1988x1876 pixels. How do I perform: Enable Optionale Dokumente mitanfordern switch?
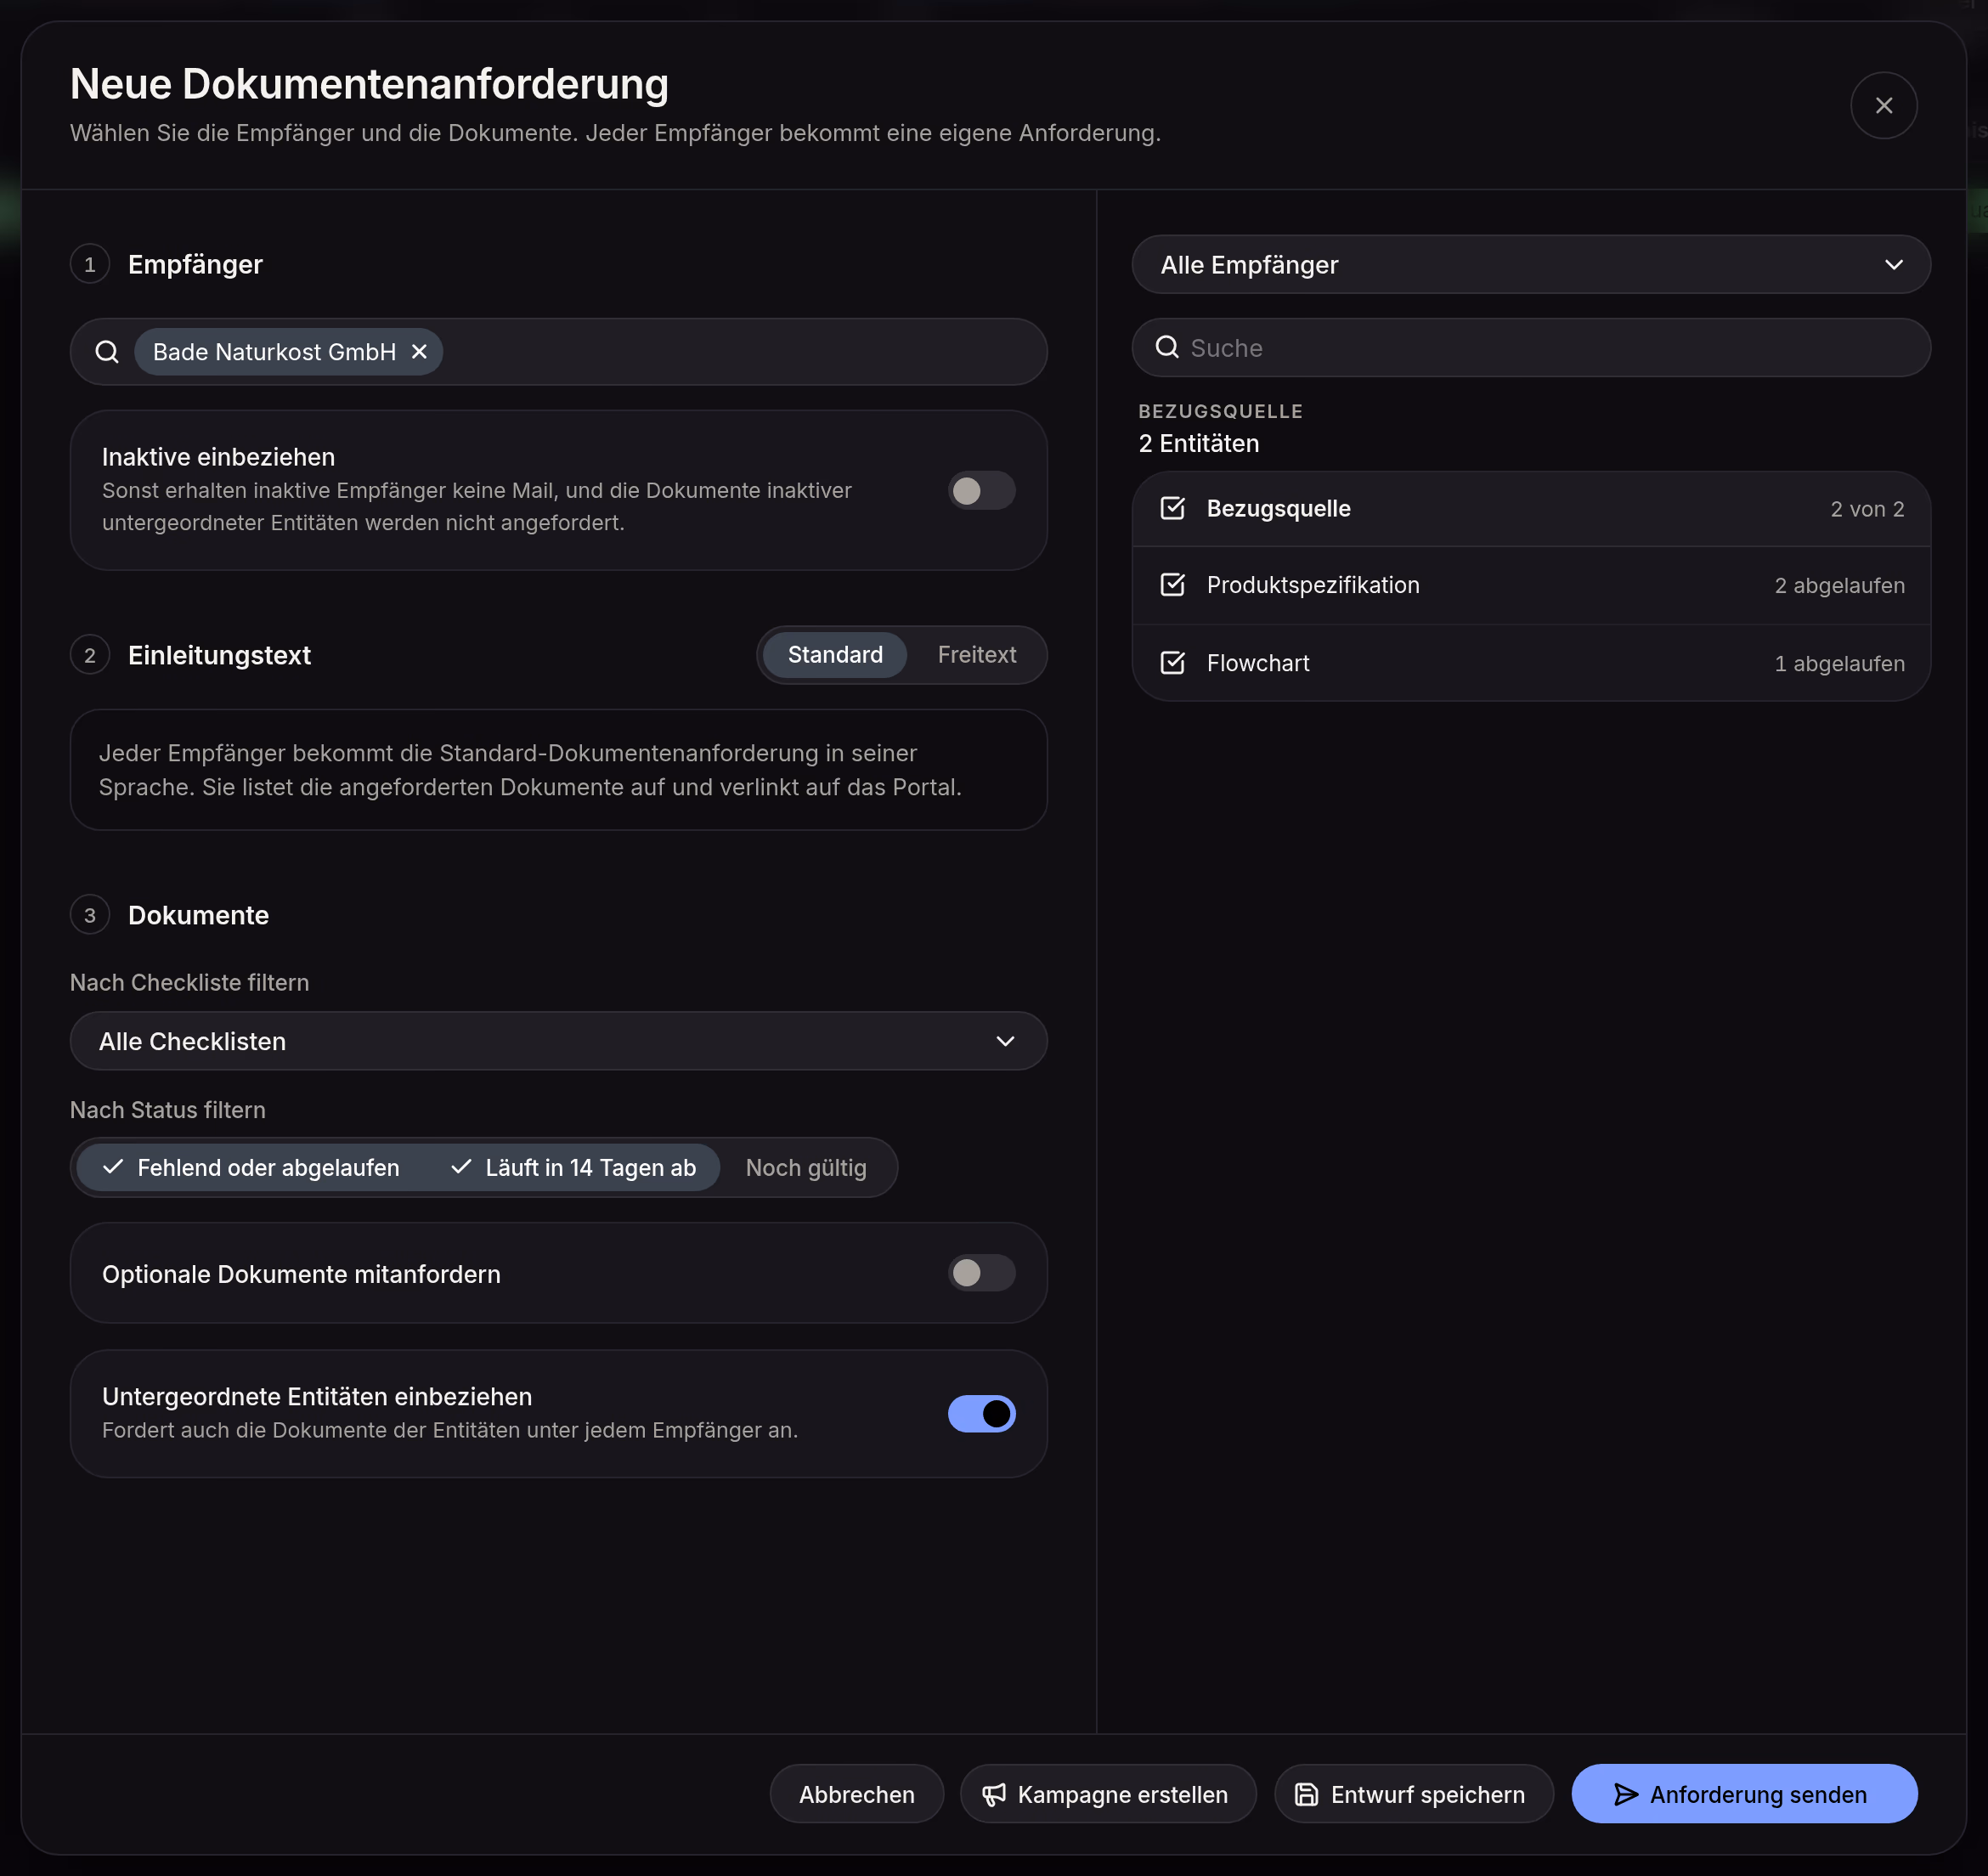(981, 1272)
